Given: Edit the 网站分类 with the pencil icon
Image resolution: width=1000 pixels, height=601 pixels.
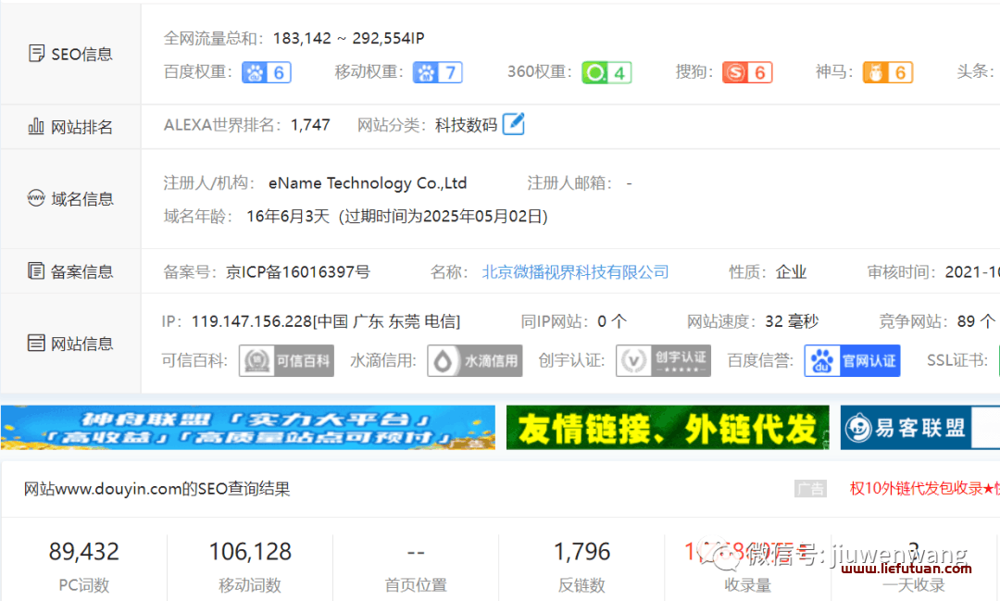Looking at the screenshot, I should pyautogui.click(x=513, y=124).
